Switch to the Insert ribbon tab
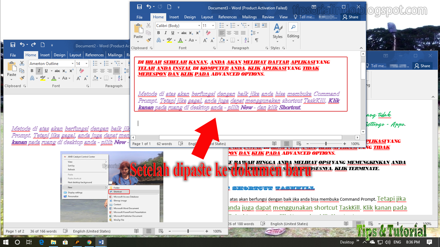This screenshot has height=247, width=440. (x=174, y=17)
